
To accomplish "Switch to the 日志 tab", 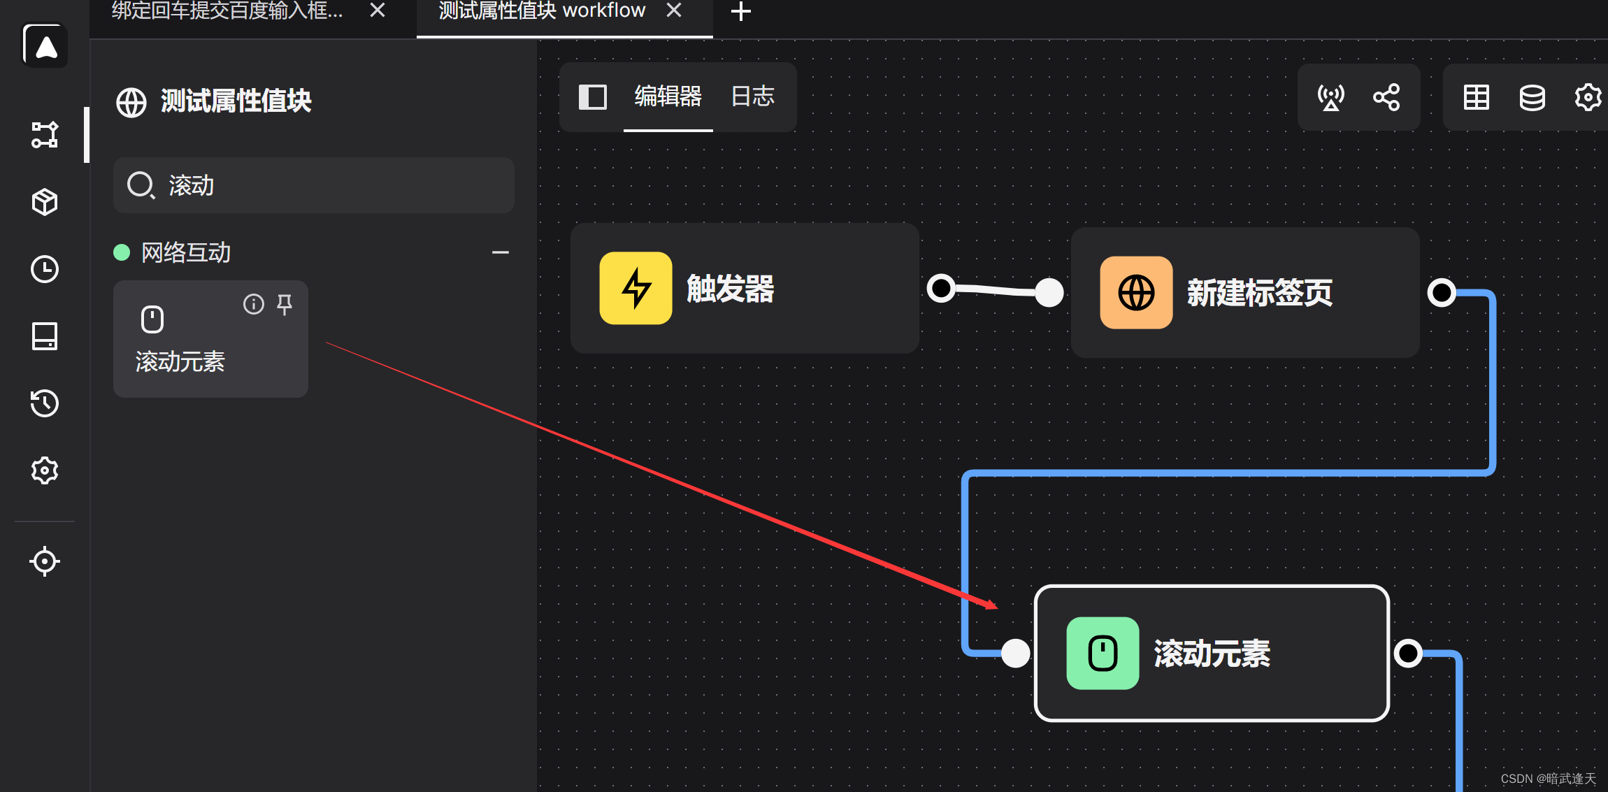I will (752, 96).
